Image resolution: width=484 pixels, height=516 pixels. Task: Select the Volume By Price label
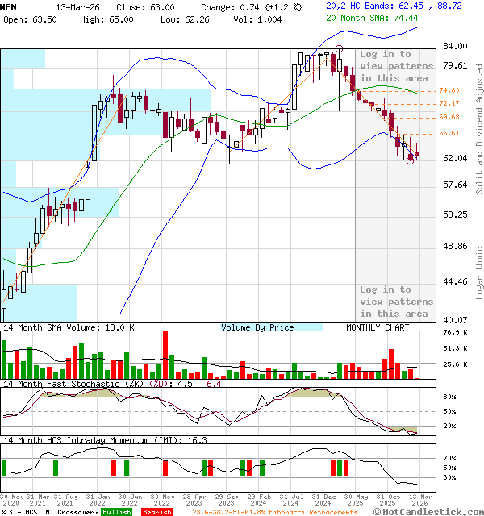coord(257,328)
